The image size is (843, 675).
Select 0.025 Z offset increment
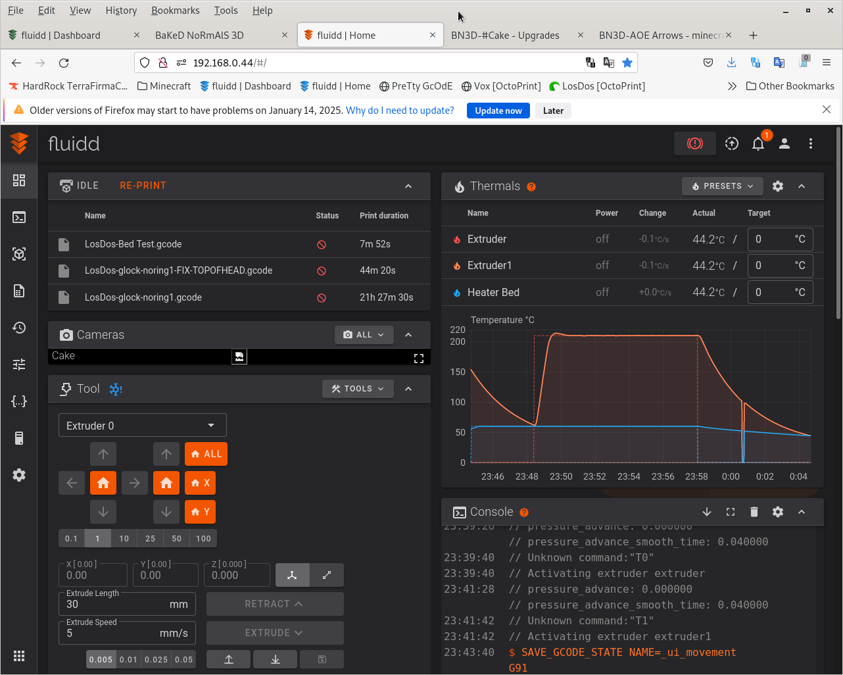coord(157,659)
